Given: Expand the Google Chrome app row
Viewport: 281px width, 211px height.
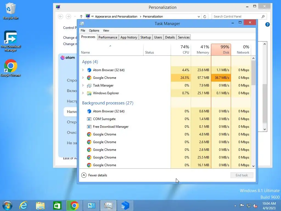Looking at the screenshot, I should tap(83, 78).
